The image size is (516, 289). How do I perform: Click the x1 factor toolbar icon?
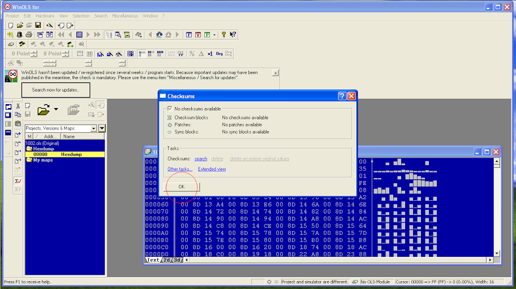coord(210,54)
